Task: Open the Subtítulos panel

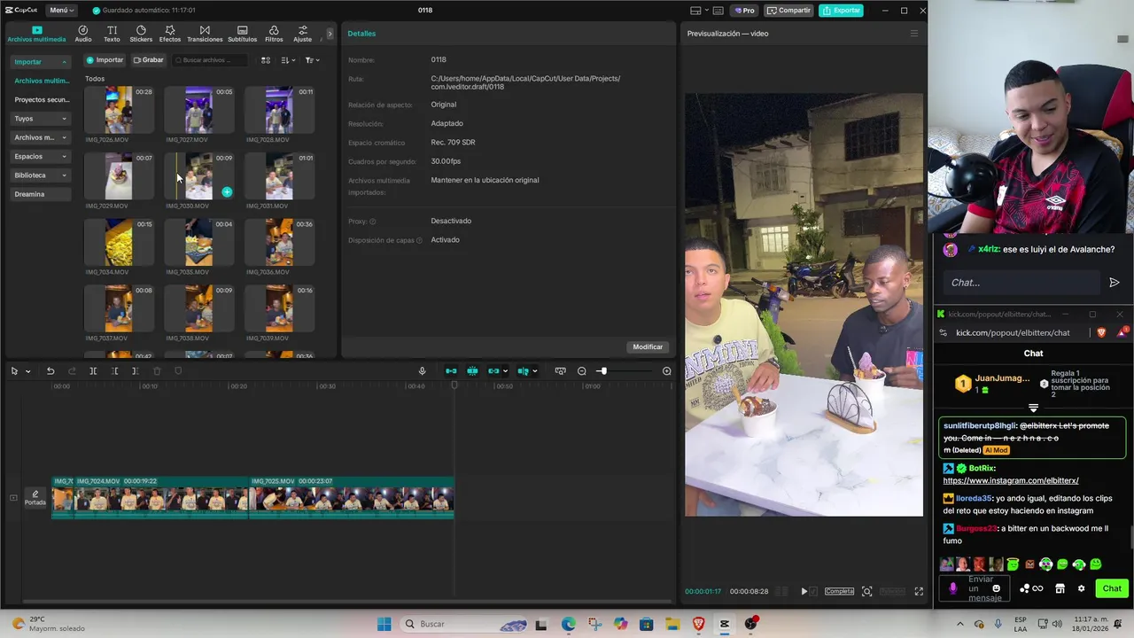Action: (242, 34)
